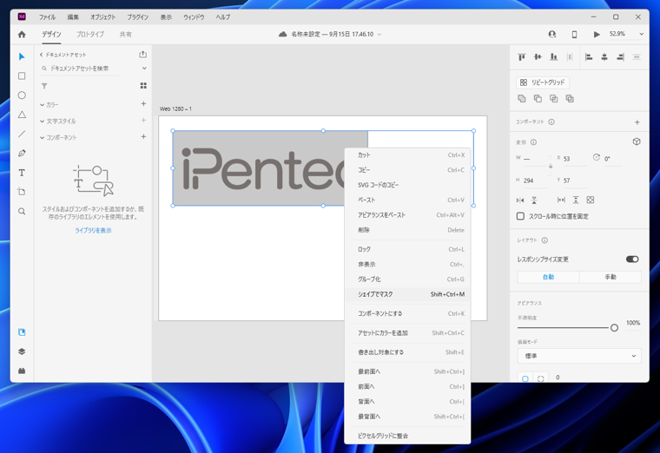Screen dimensions: 660x453
Task: Select the Text tool
Action: tap(22, 173)
